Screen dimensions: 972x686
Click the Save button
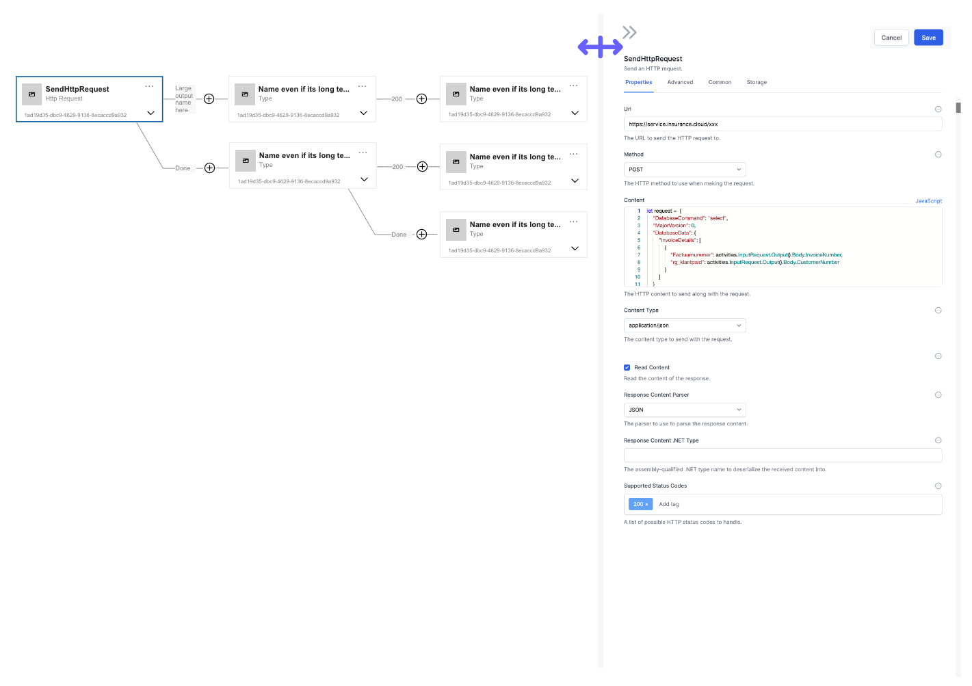pos(929,38)
